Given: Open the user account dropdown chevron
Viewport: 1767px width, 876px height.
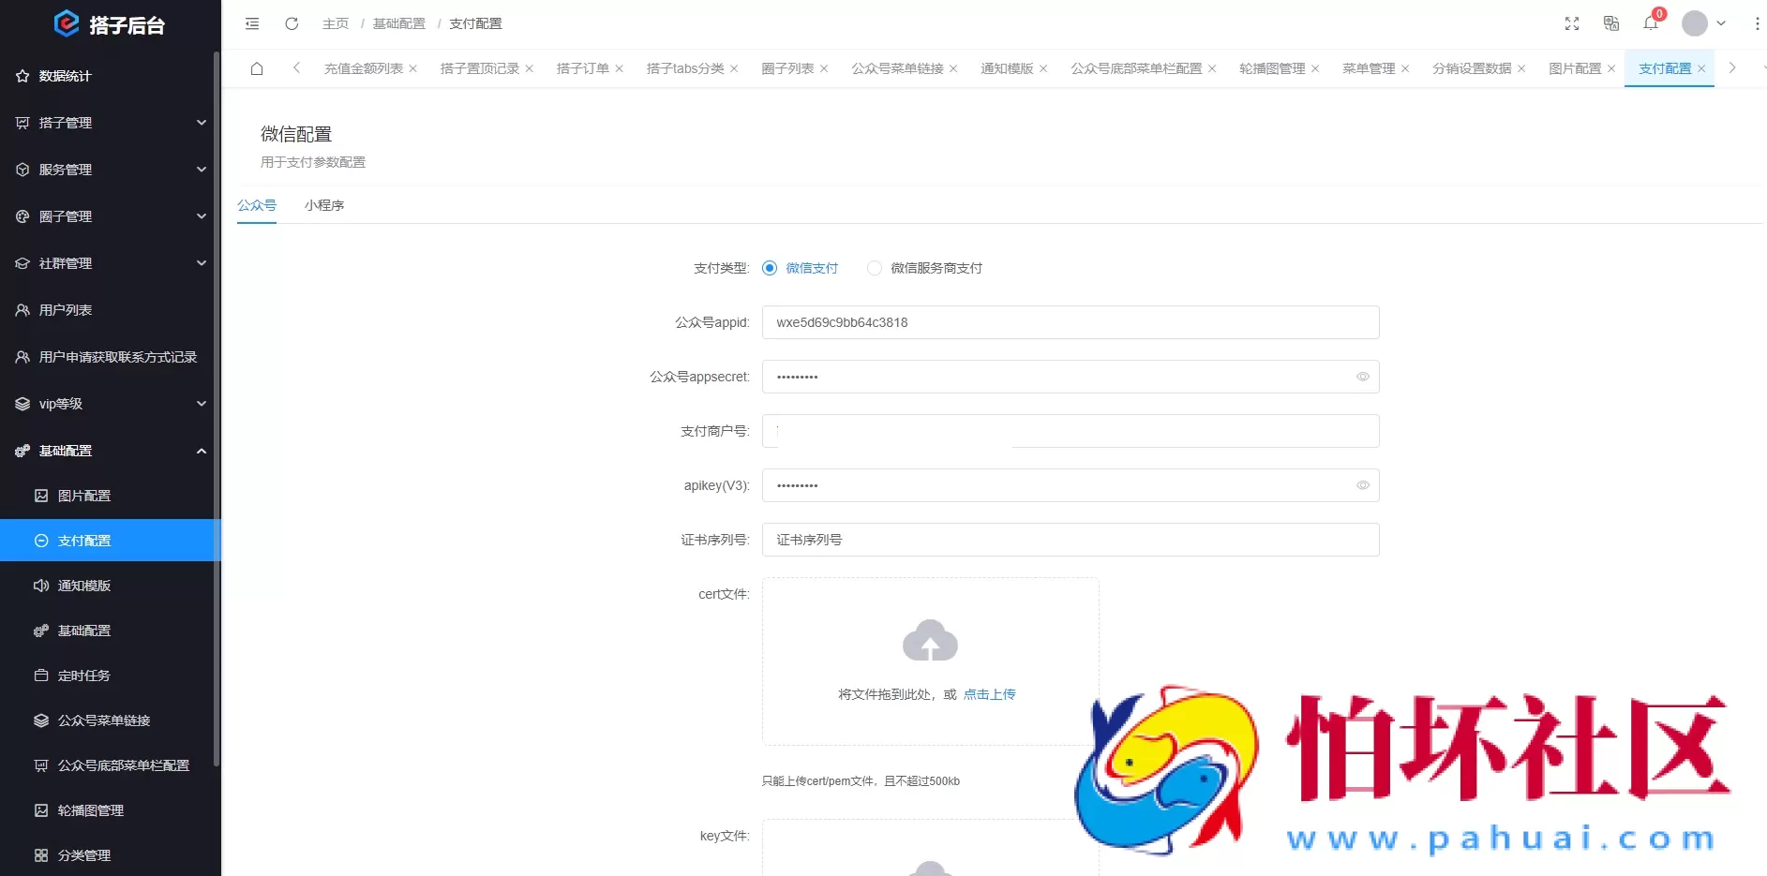Looking at the screenshot, I should (x=1721, y=23).
